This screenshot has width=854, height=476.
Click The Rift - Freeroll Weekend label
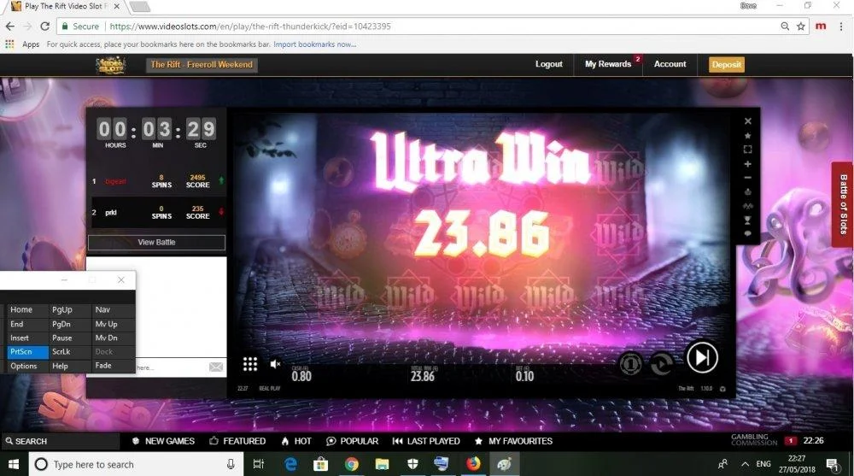pyautogui.click(x=202, y=64)
